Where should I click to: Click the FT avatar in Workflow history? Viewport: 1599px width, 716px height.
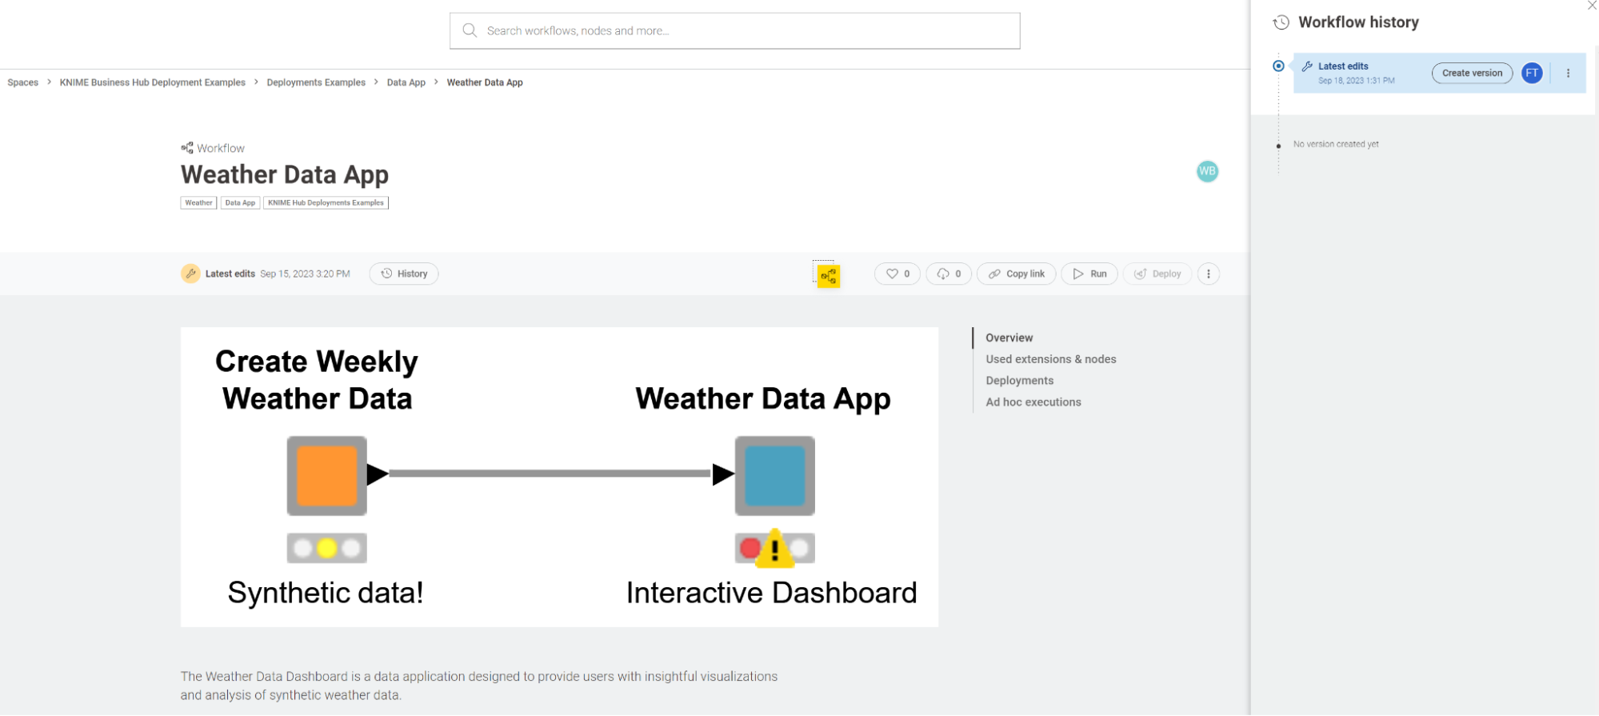[x=1531, y=73]
